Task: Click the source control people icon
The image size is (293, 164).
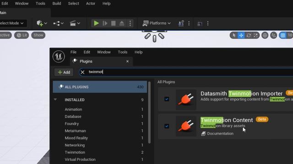Action: [x=181, y=23]
